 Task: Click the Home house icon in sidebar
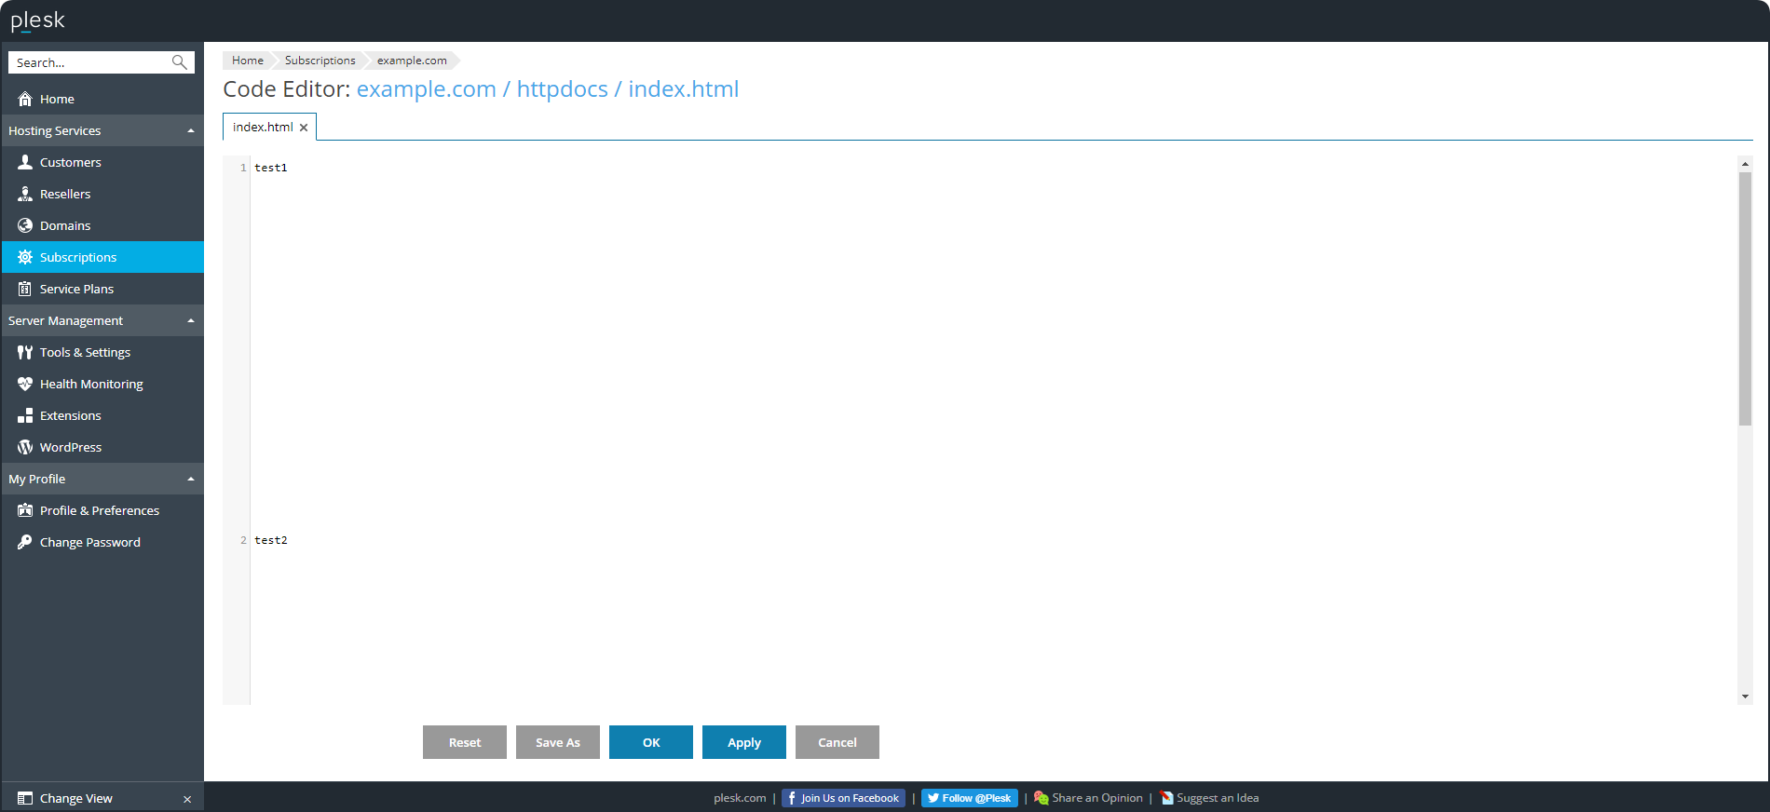pyautogui.click(x=25, y=99)
